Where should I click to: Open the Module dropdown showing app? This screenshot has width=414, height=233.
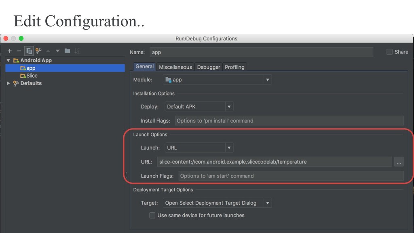click(x=217, y=80)
